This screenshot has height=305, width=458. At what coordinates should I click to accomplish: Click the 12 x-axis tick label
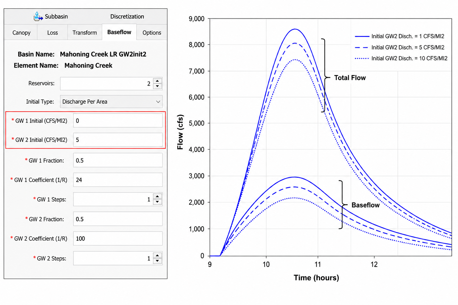[374, 264]
